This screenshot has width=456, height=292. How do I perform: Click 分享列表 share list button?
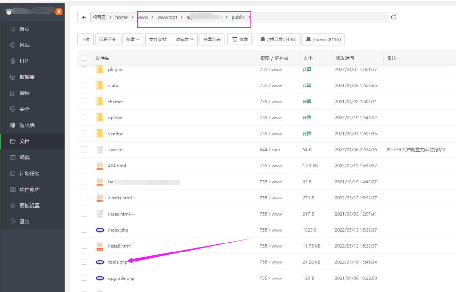click(212, 40)
